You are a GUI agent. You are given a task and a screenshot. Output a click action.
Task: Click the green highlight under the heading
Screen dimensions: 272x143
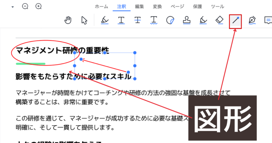click(30, 64)
